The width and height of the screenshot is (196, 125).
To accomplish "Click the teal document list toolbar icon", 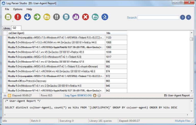I will [x=66, y=17].
